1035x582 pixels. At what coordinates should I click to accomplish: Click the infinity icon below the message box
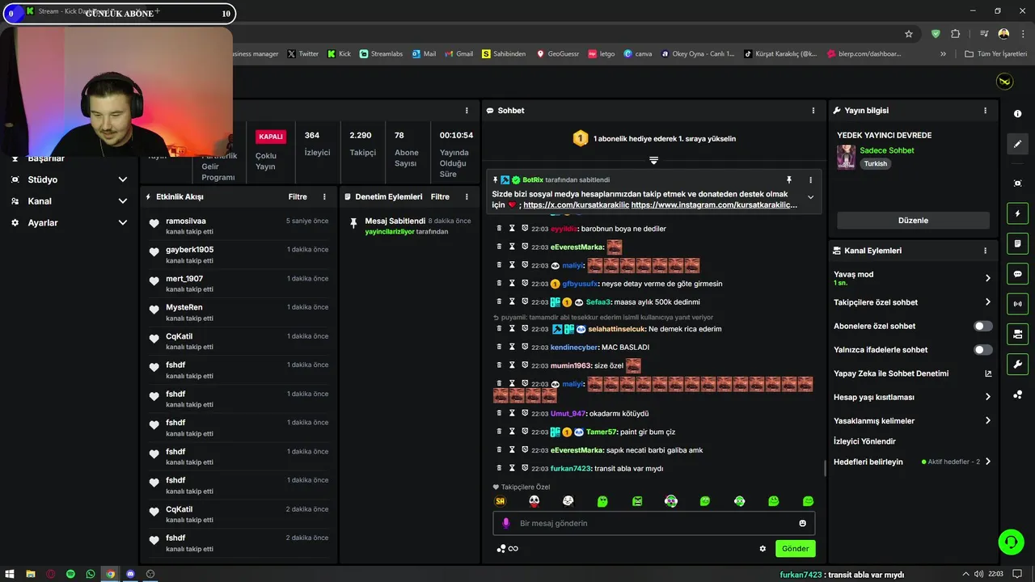coord(513,548)
